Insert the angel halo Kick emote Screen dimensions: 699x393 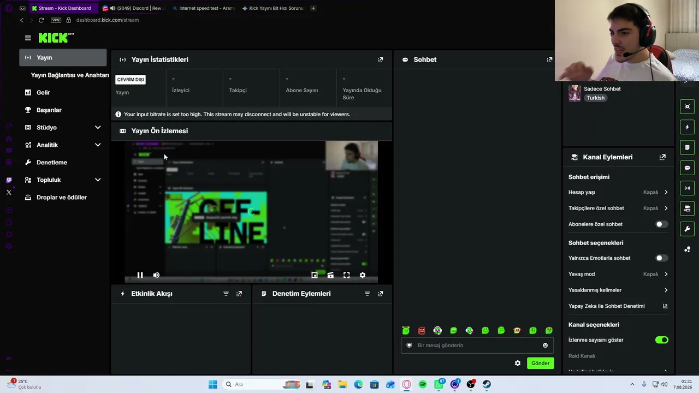[406, 330]
